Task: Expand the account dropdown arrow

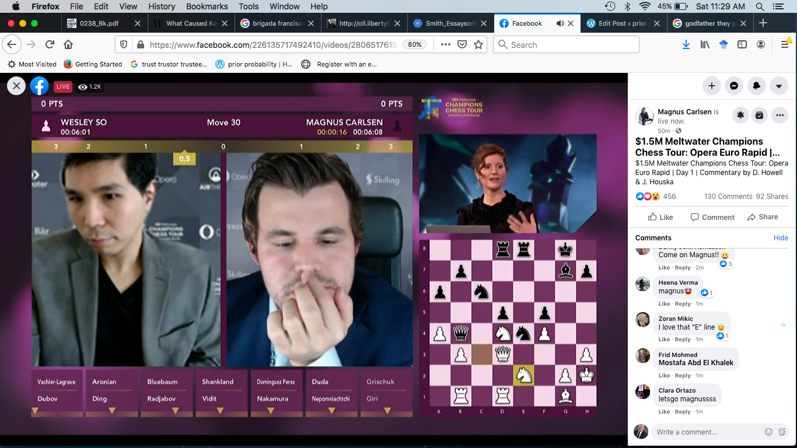Action: point(779,86)
